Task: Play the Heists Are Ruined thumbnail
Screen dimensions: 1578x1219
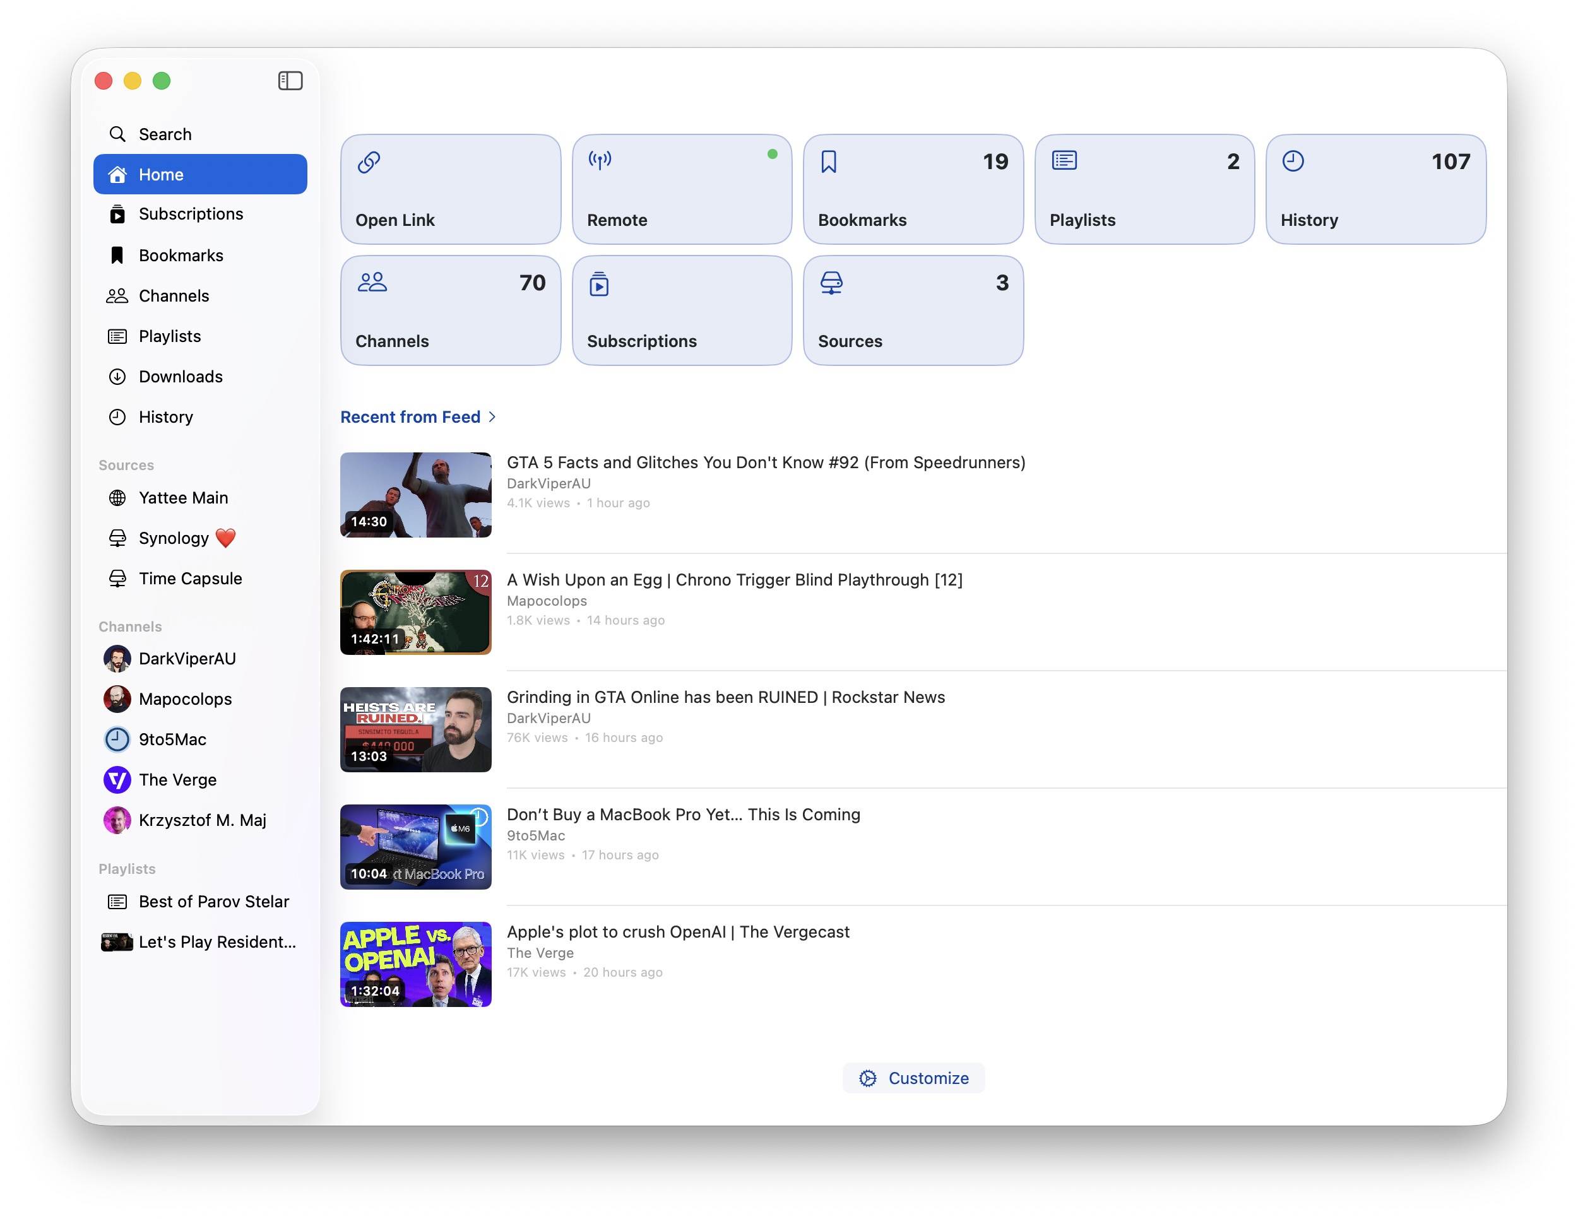Action: [415, 729]
